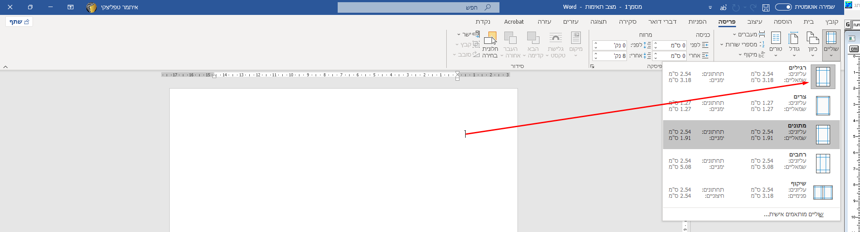Viewport: 860px width, 232px height.
Task: Click the Share (שתף) button
Action: tap(19, 21)
